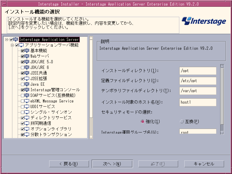Click the Interstage運用グループ名 field containing root
Screen dimensions: 232x174
(x=198, y=131)
